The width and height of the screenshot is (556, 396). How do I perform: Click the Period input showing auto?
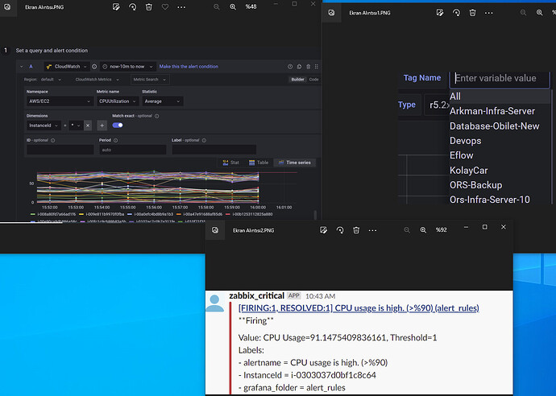click(133, 150)
